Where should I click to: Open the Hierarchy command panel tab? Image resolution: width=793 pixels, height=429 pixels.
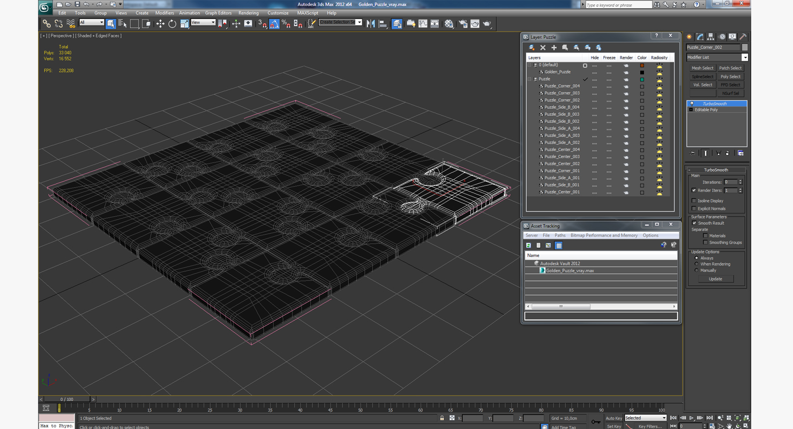[710, 37]
